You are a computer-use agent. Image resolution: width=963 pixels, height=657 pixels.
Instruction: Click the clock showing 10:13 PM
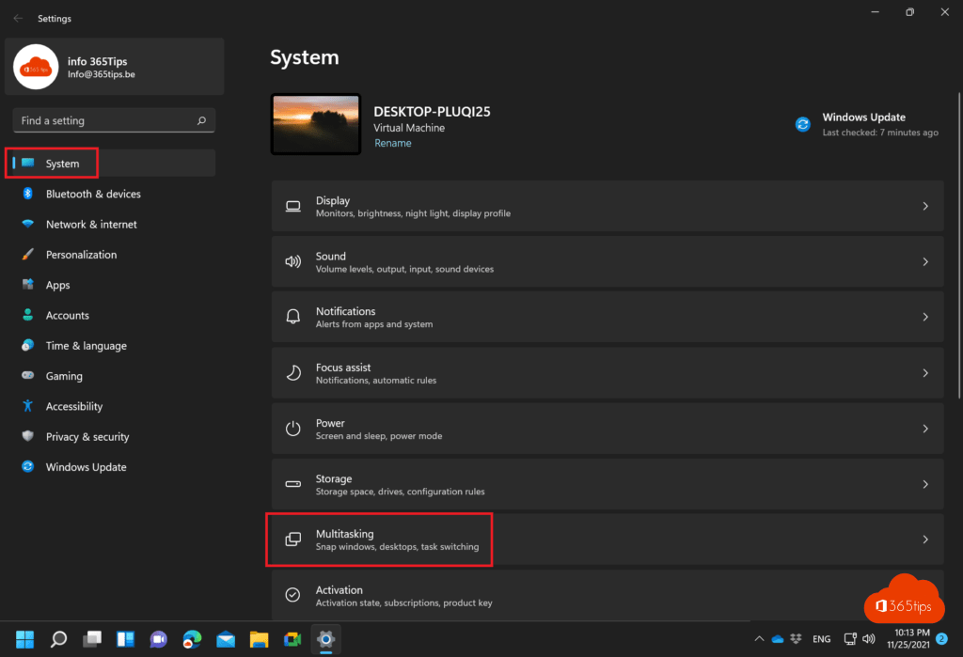(908, 638)
